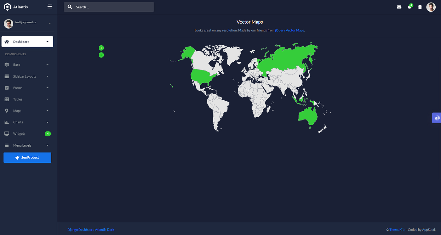
Task: Open the notifications bell icon
Action: click(x=410, y=7)
